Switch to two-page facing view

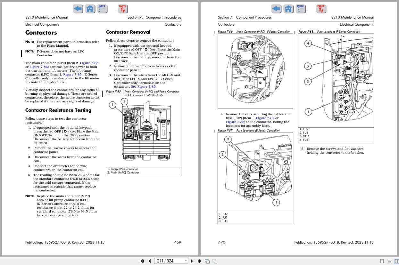(x=396, y=261)
